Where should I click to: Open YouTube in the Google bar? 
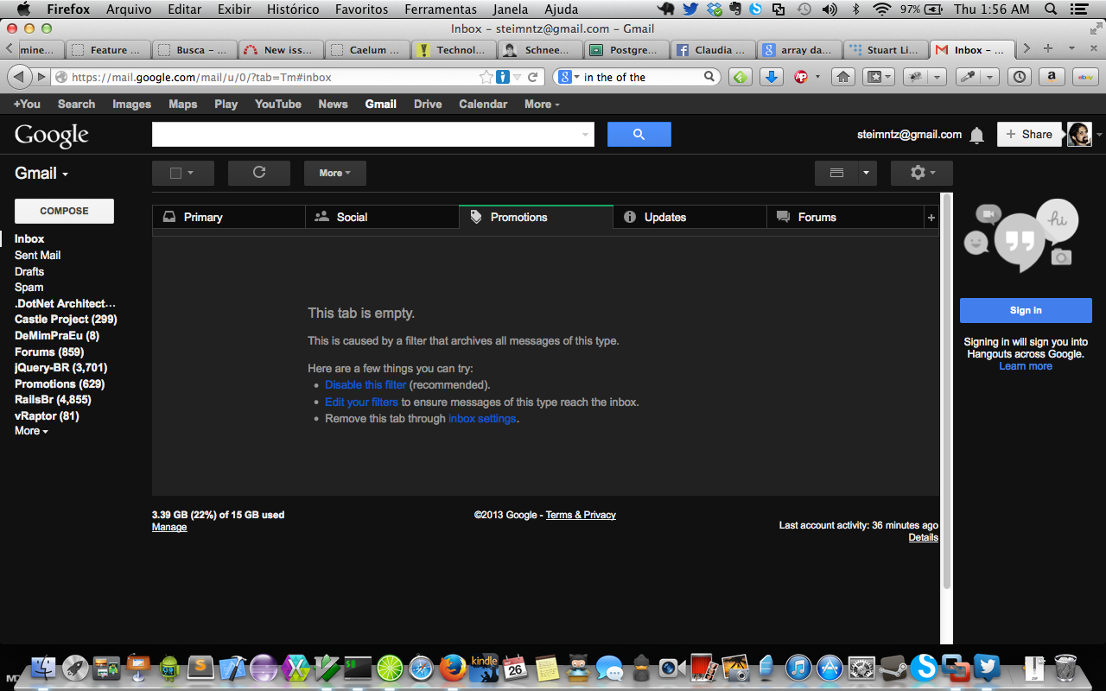(x=278, y=104)
